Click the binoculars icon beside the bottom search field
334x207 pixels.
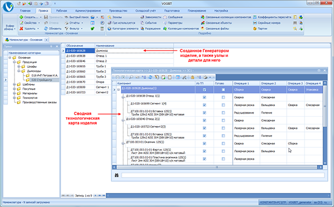click(116, 175)
